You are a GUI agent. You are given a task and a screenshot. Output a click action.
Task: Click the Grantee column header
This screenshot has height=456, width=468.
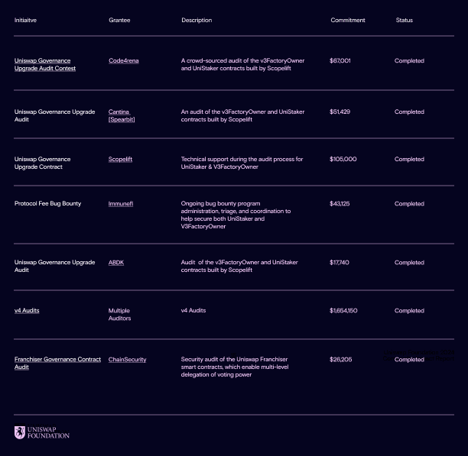click(x=119, y=20)
